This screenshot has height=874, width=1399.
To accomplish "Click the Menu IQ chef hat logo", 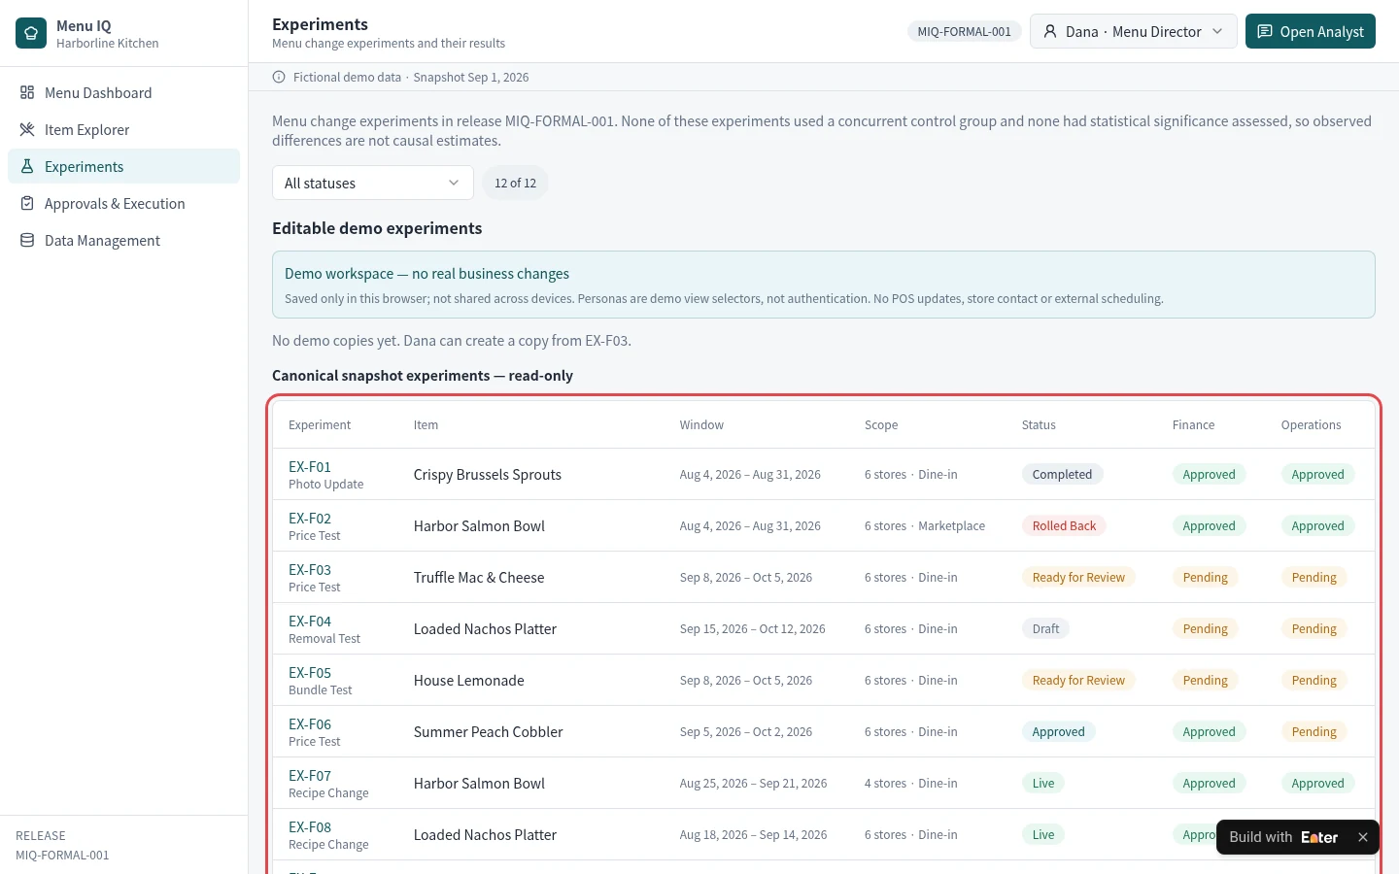I will click(x=31, y=33).
